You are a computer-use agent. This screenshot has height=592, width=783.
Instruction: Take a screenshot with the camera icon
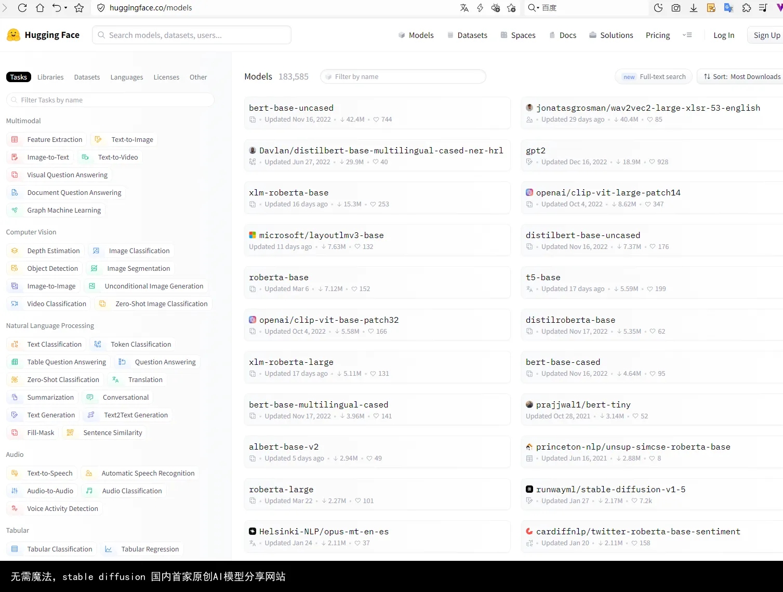click(676, 8)
